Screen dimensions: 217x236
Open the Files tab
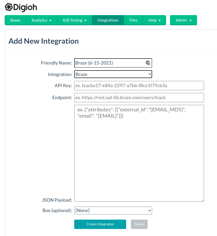click(x=133, y=20)
